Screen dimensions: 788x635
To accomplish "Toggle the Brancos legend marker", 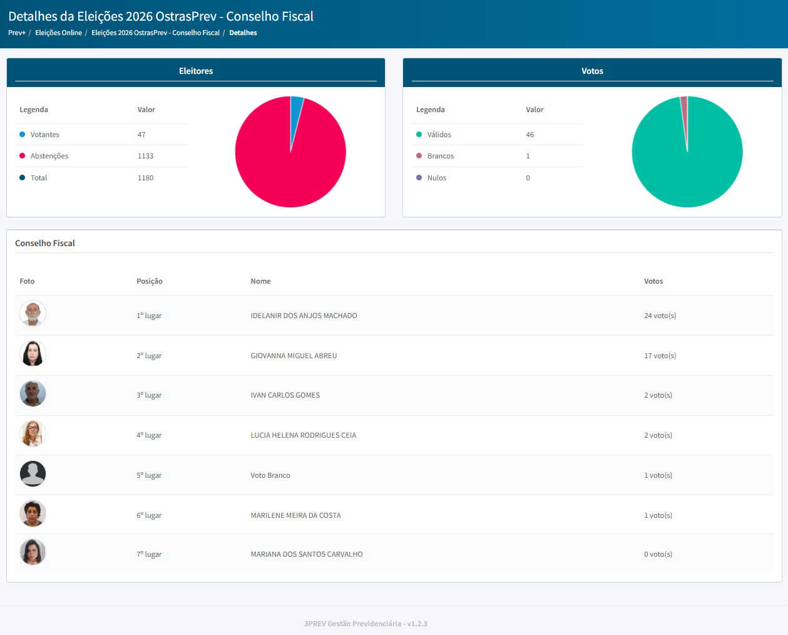I will pos(419,156).
